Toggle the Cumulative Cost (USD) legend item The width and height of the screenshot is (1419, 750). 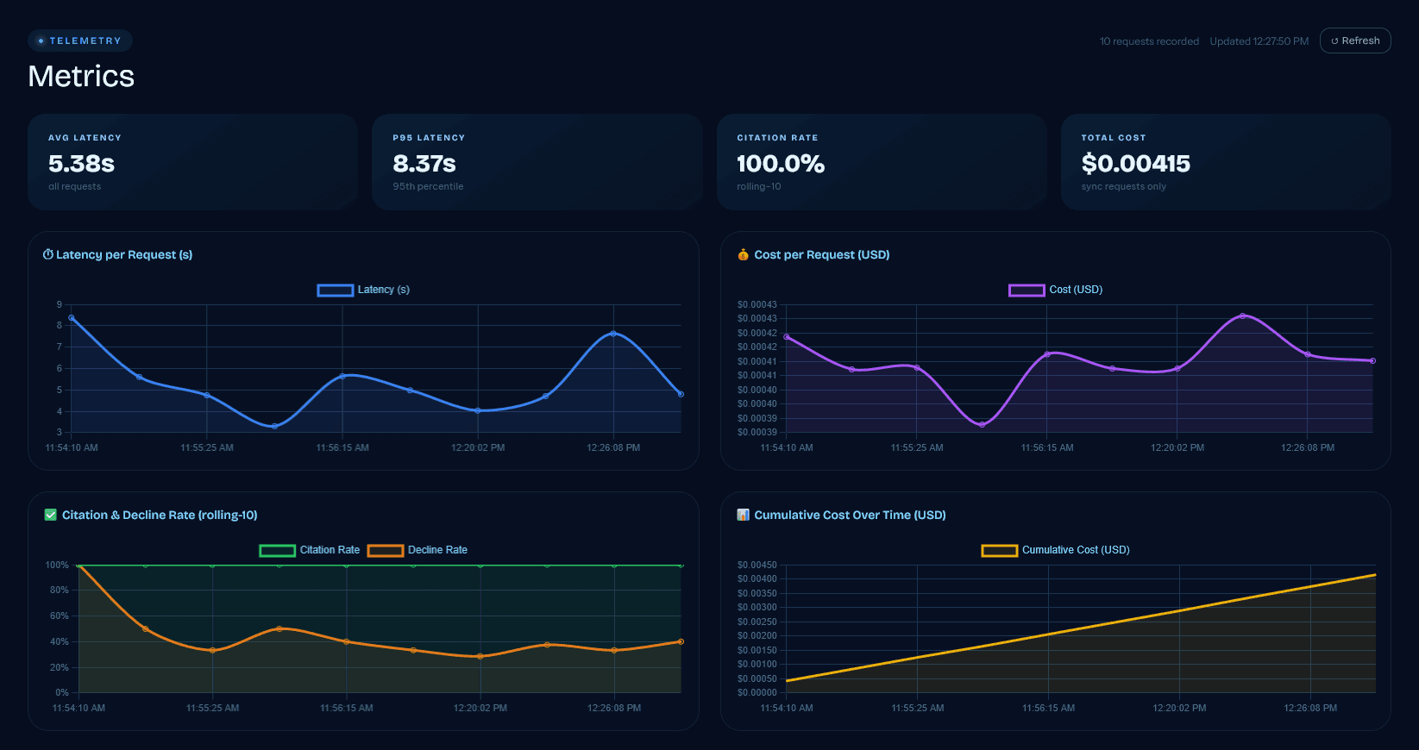click(1056, 550)
